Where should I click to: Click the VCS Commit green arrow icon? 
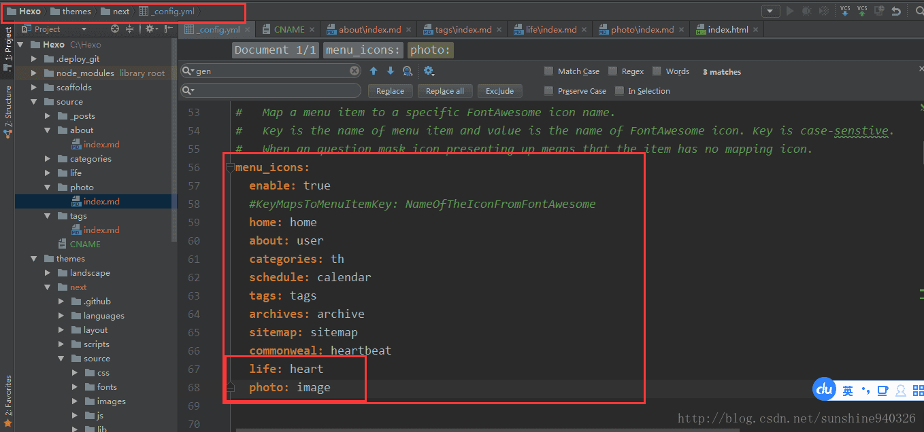[x=862, y=11]
